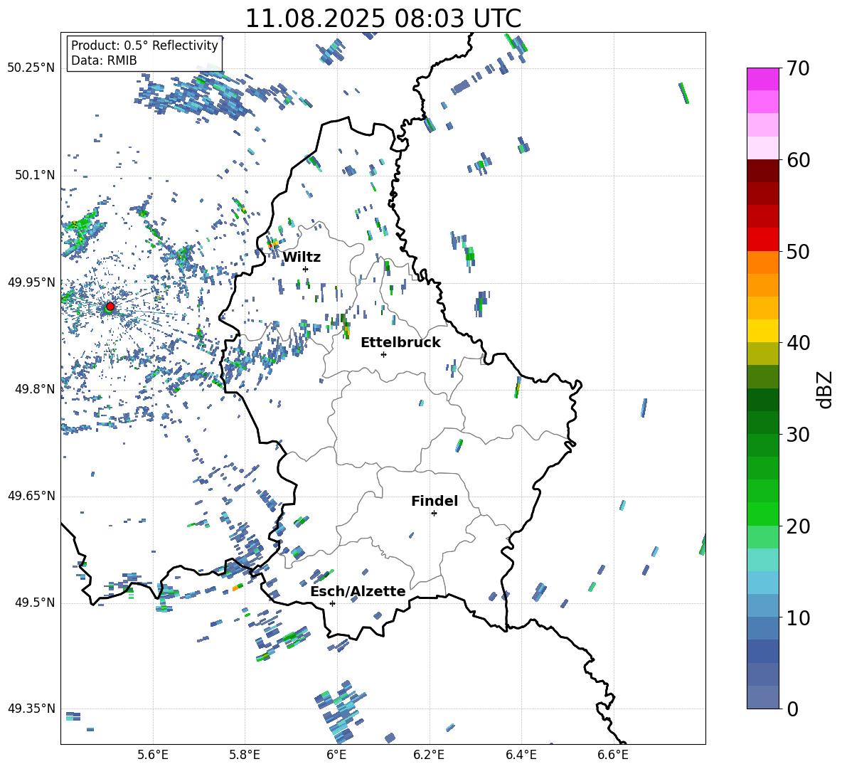842x769 pixels.
Task: Click the 20 tick label on colorbar
Action: click(x=798, y=526)
